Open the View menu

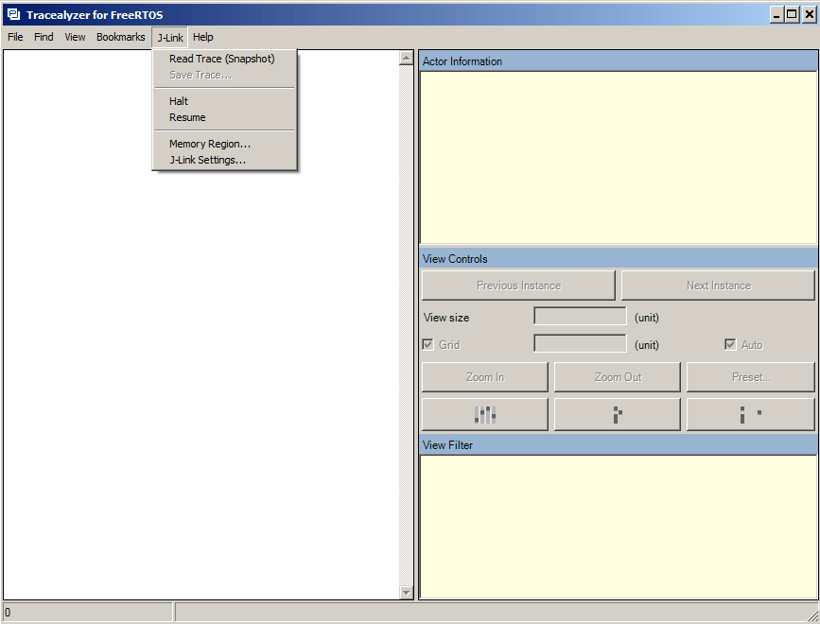pyautogui.click(x=75, y=37)
